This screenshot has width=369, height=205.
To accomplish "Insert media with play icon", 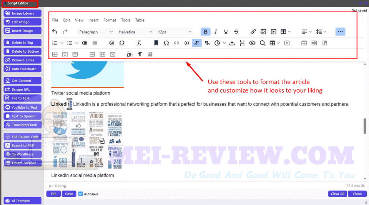I will [273, 32].
